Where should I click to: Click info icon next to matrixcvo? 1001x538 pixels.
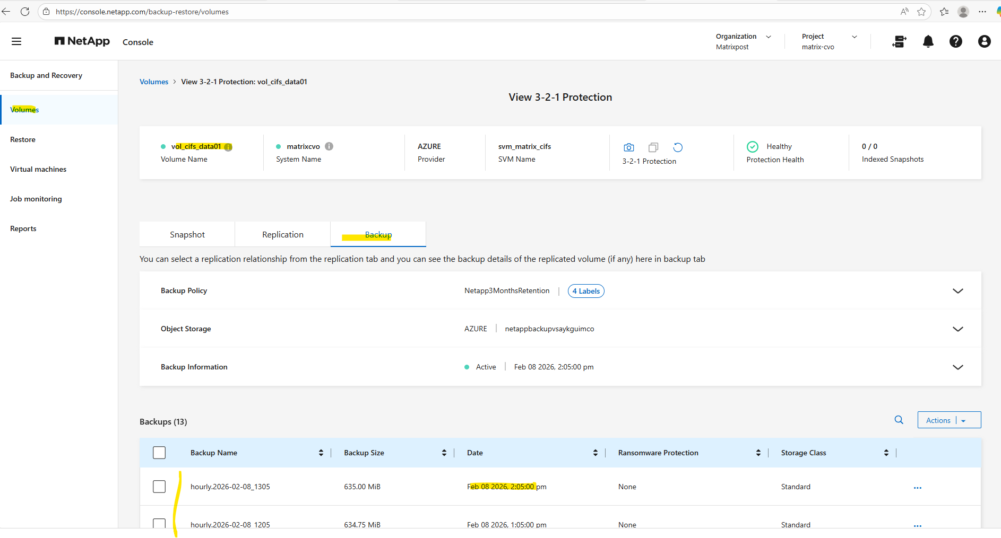(x=329, y=146)
